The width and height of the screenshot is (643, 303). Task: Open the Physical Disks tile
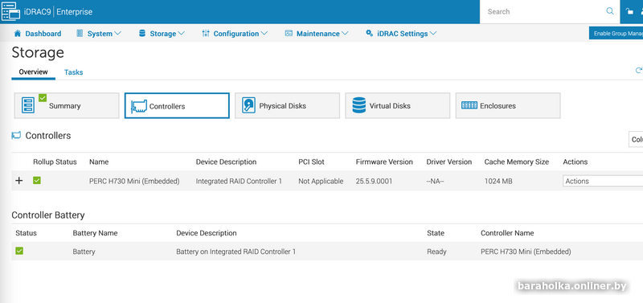pos(287,105)
